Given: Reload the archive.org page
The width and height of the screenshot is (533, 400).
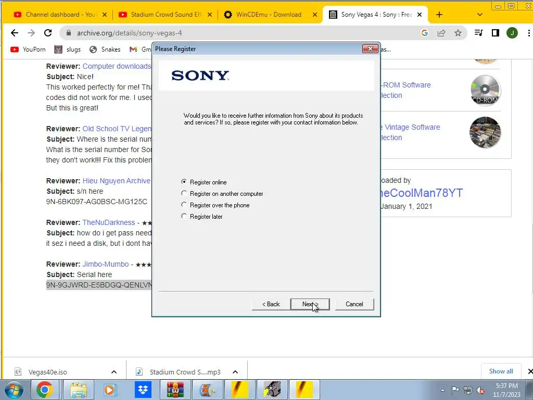Looking at the screenshot, I should pyautogui.click(x=48, y=33).
